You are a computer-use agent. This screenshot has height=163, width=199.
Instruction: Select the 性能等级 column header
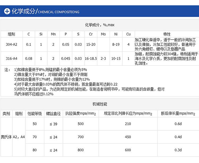35,114
